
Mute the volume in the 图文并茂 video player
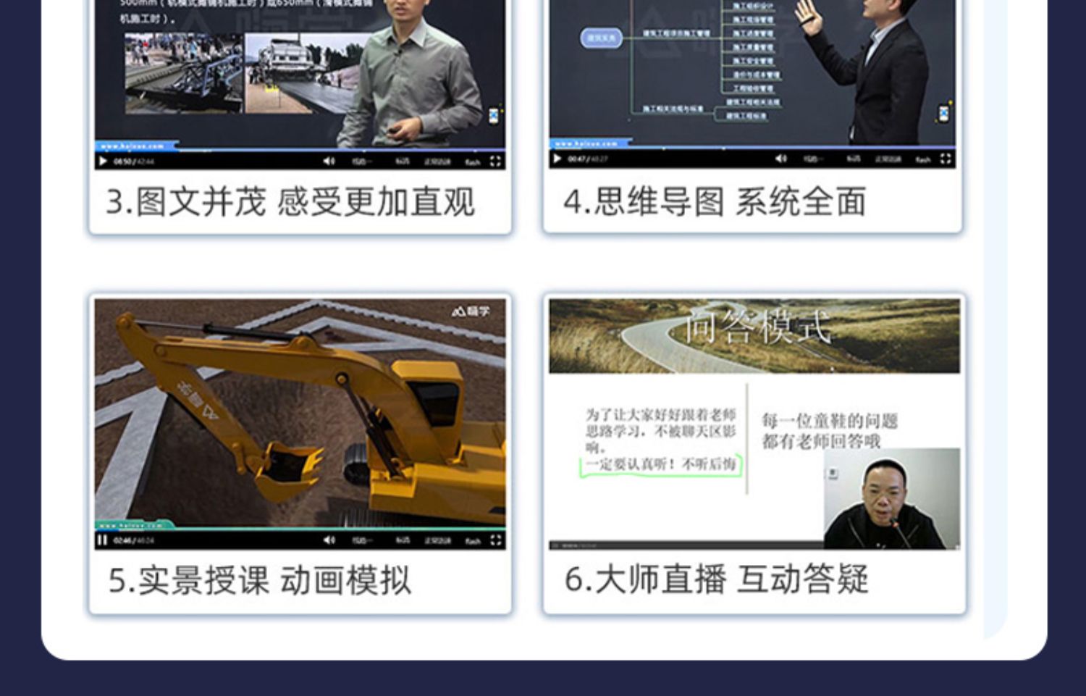(x=329, y=162)
